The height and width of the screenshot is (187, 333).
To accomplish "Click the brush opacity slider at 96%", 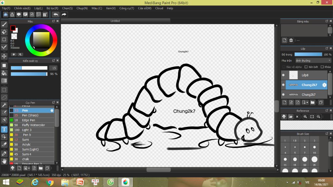I will point(29,74).
